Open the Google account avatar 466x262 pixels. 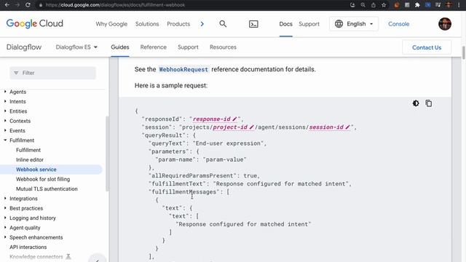[x=445, y=24]
